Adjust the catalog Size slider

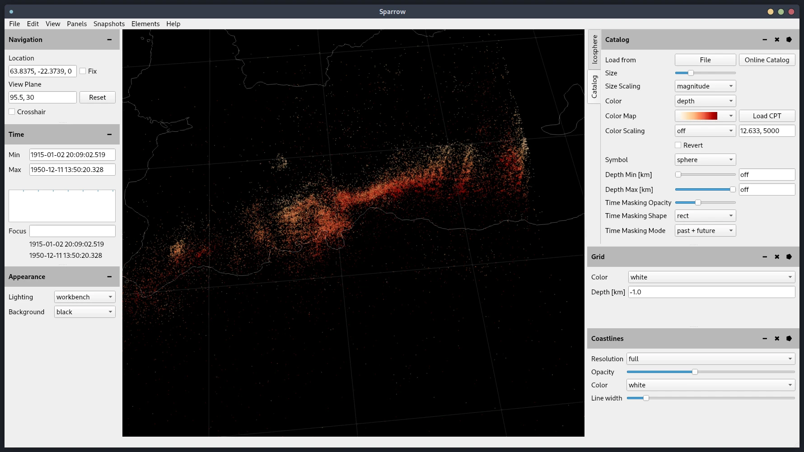point(691,73)
